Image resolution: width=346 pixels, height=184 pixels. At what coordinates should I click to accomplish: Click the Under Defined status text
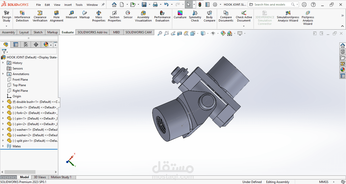click(x=252, y=182)
